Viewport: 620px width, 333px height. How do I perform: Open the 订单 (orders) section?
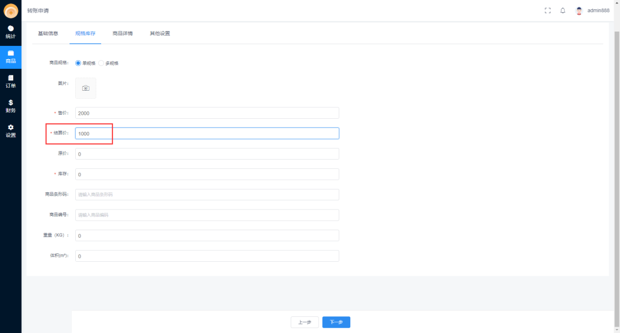point(10,82)
